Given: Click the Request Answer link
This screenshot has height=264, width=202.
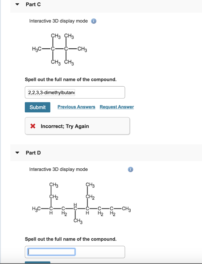Looking at the screenshot, I should (x=117, y=107).
